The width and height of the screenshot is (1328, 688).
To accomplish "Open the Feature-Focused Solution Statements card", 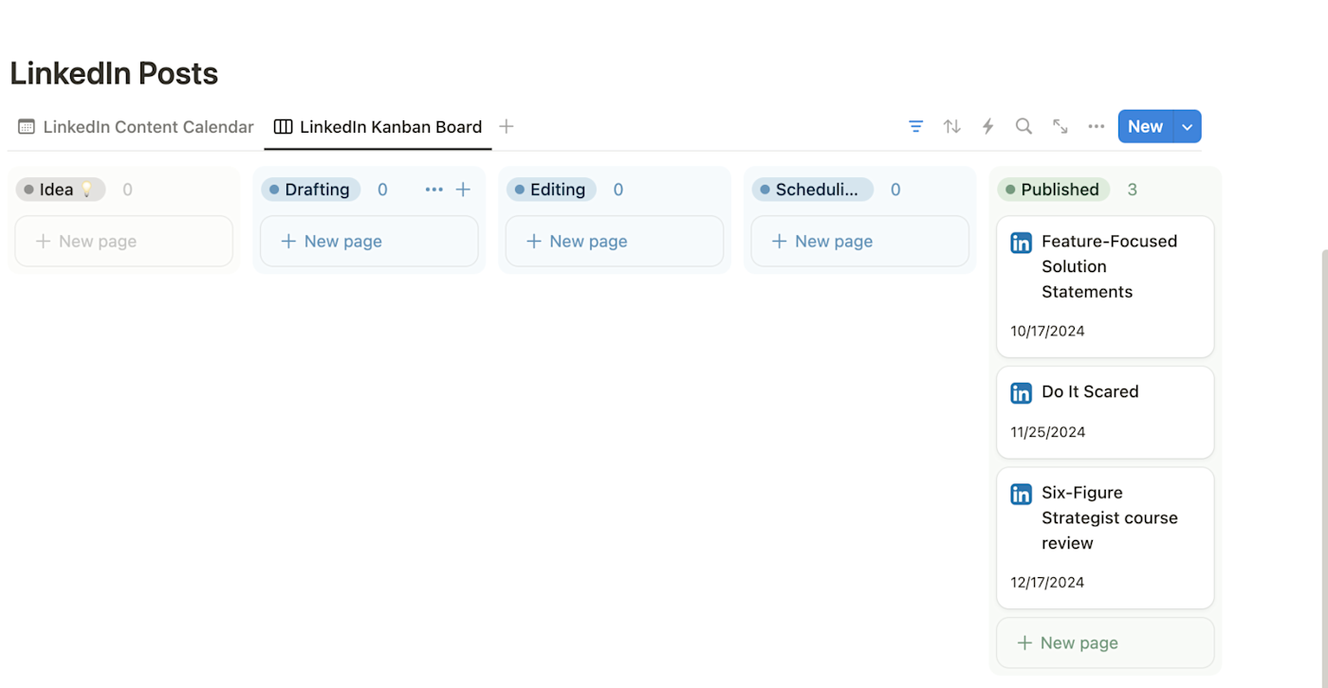I will pyautogui.click(x=1105, y=286).
